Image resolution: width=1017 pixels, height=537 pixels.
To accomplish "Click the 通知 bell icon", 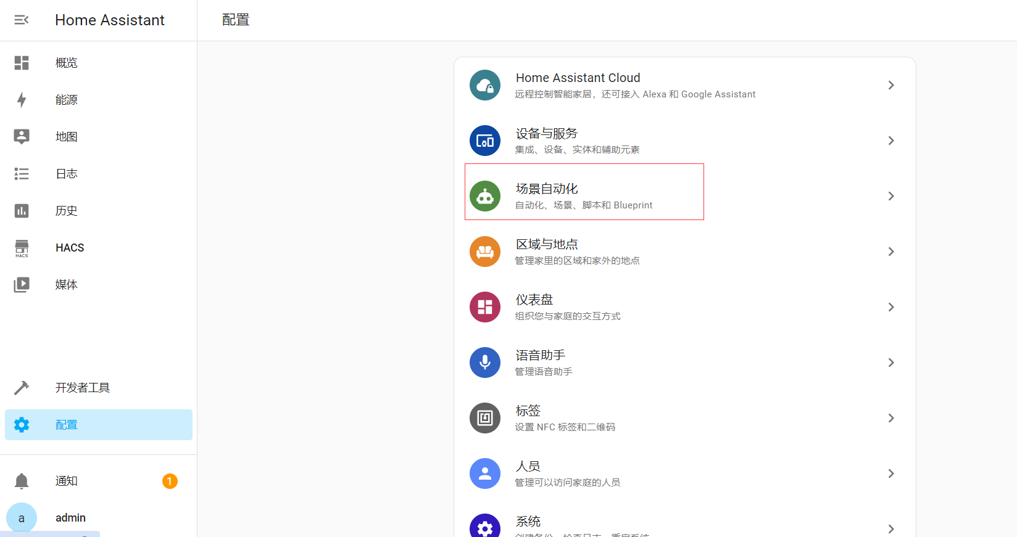I will [22, 481].
